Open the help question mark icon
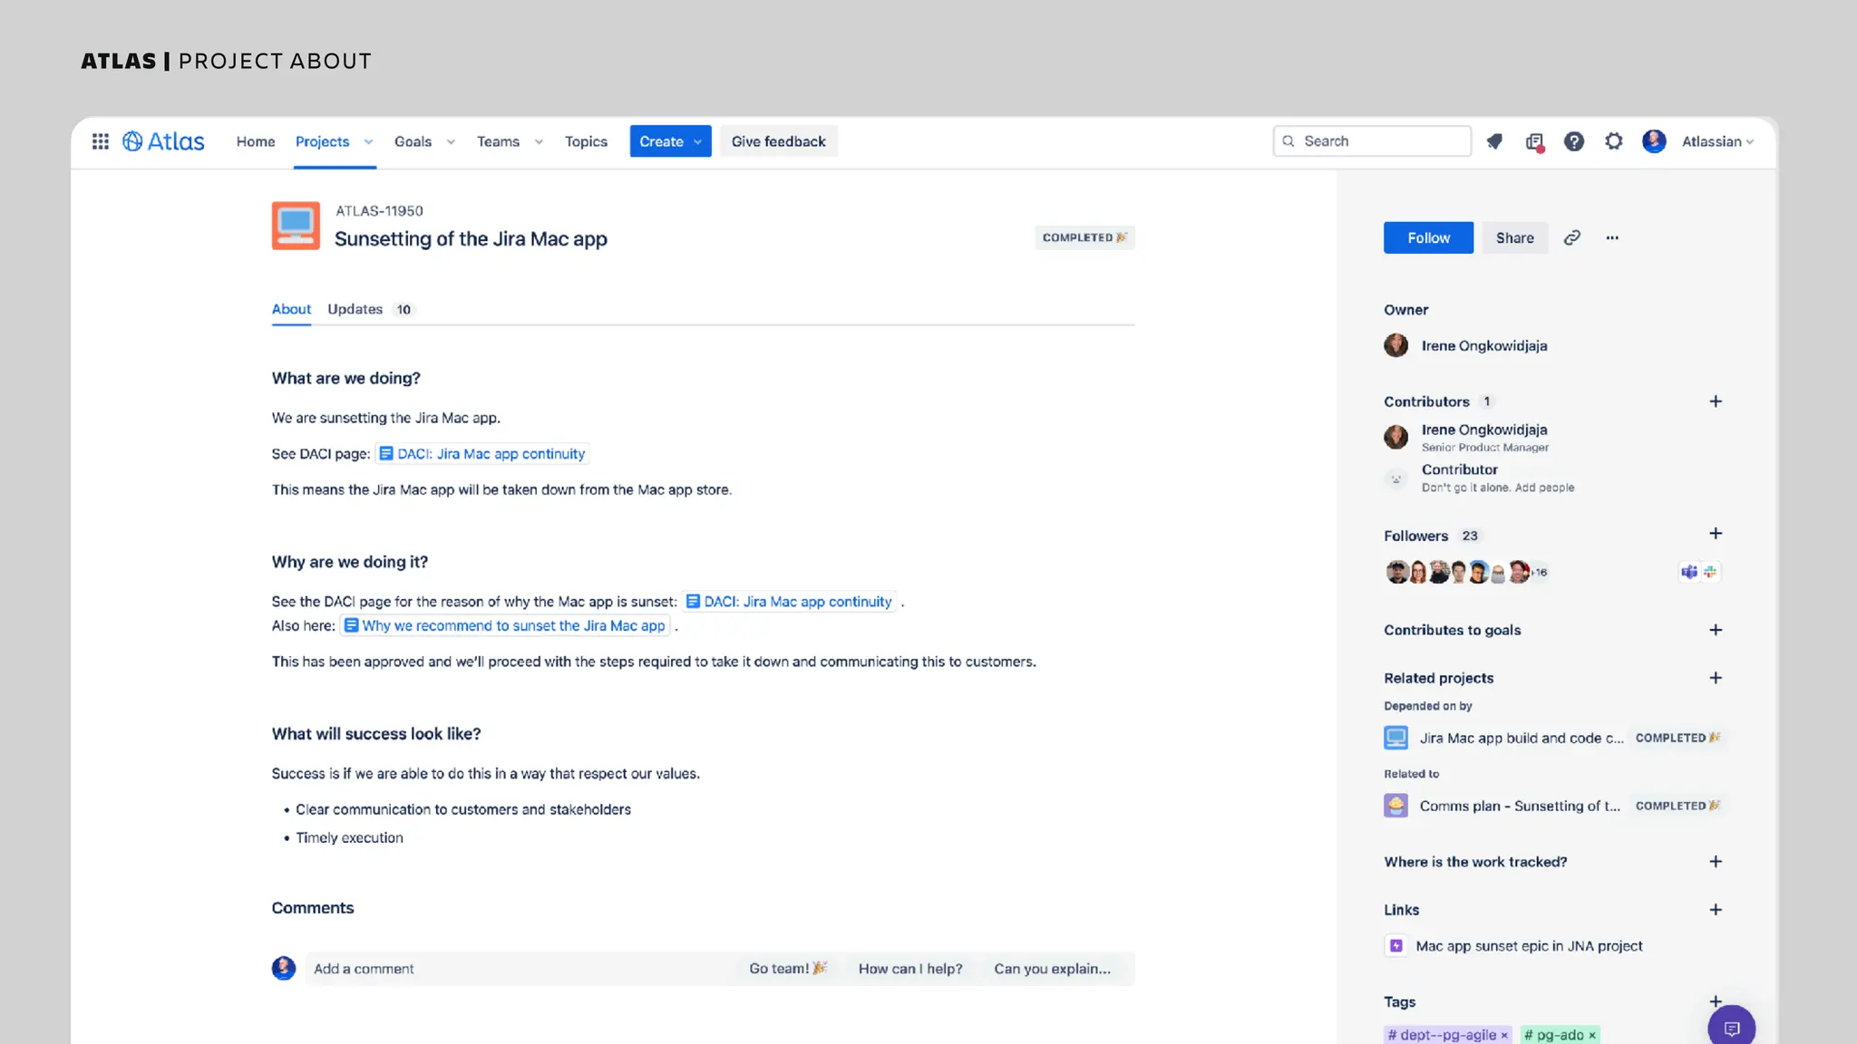Image resolution: width=1857 pixels, height=1044 pixels. [x=1574, y=141]
